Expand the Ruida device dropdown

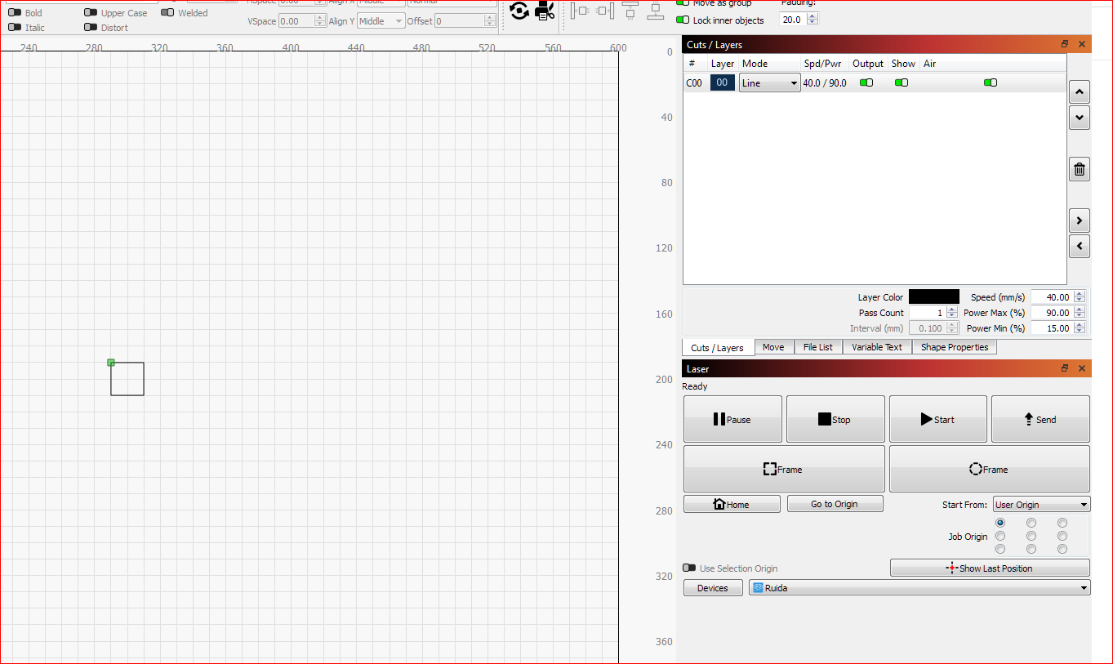pos(919,587)
